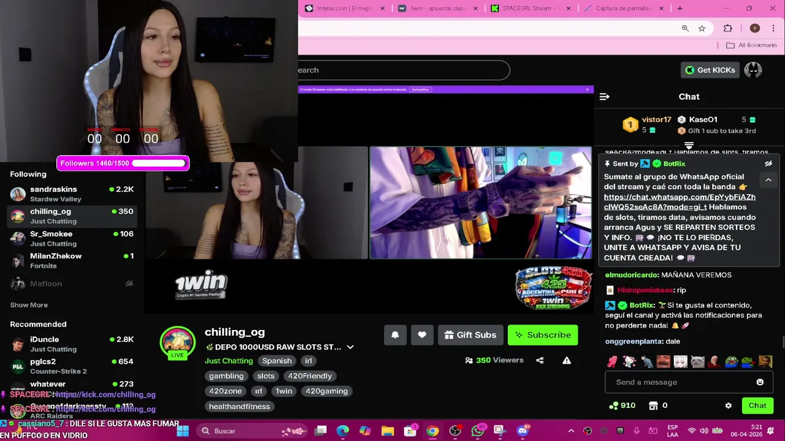Close the 1win apuestas tab
The width and height of the screenshot is (785, 441).
click(x=476, y=9)
